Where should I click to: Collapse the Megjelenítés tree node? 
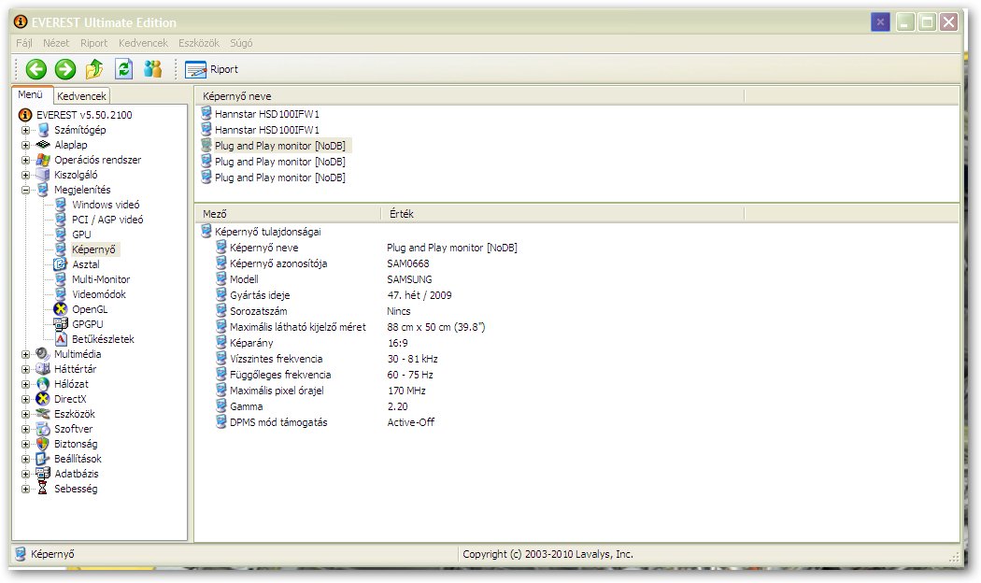pos(25,191)
